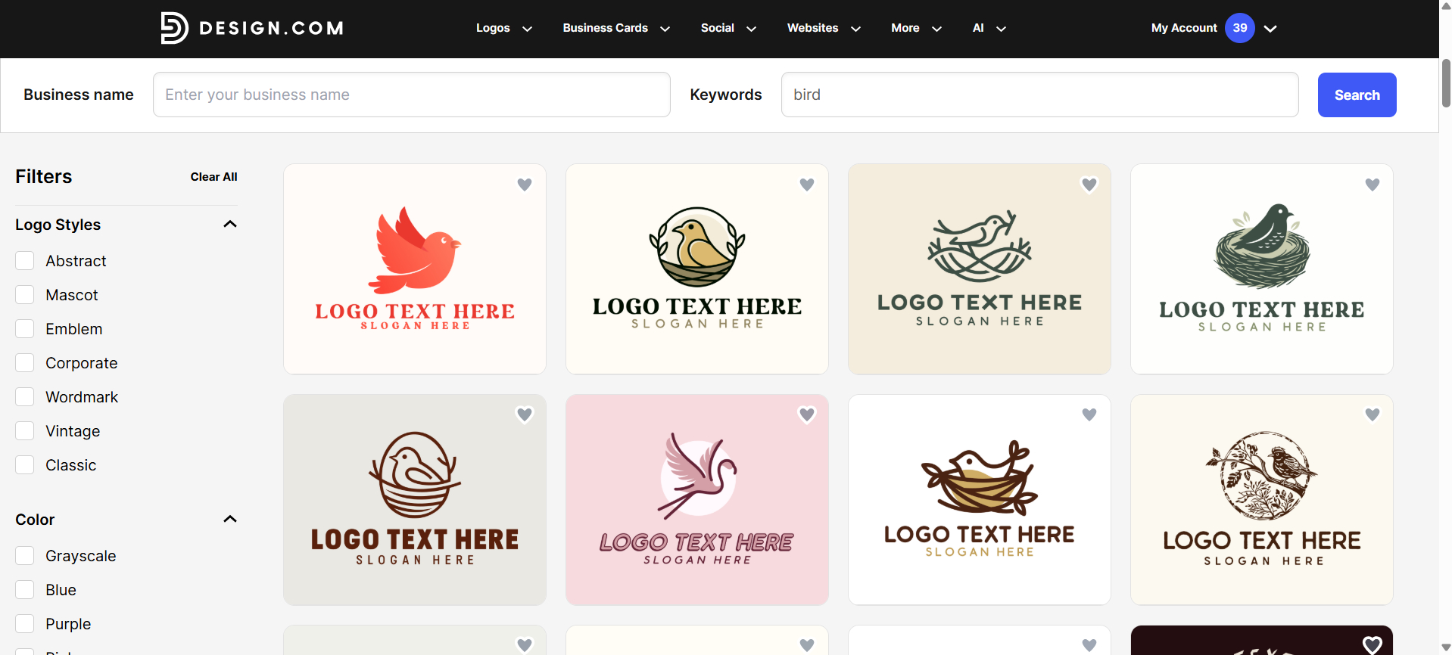Tick the Emblem checkbox

click(x=25, y=329)
